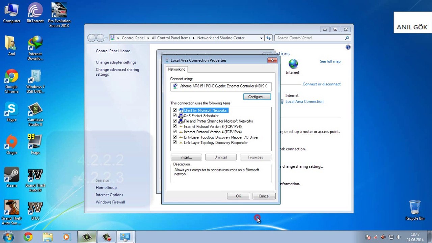
Task: Click the Connect or disconnect link
Action: pyautogui.click(x=322, y=84)
